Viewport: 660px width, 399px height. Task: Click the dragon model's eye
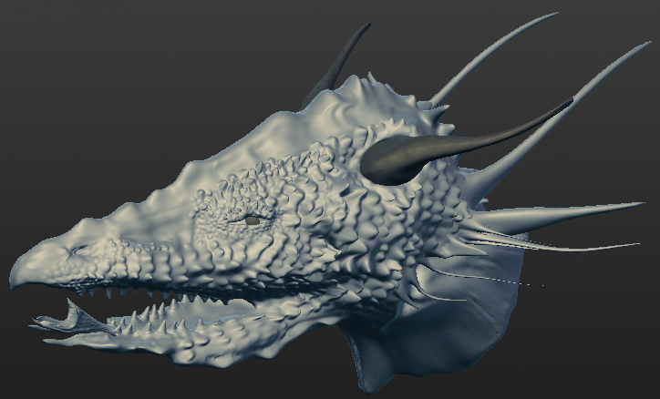click(x=253, y=220)
